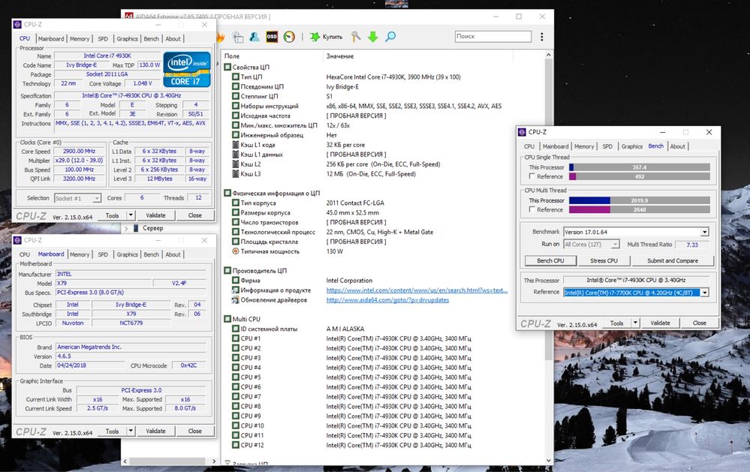Viewport: 750px width, 472px height.
Task: Click the Информация о продукте row icon
Action: coord(235,290)
